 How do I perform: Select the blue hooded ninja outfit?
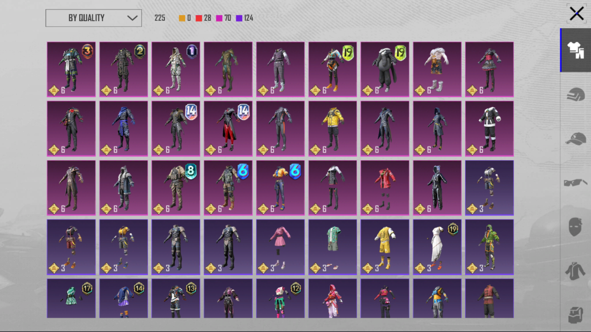point(123,129)
